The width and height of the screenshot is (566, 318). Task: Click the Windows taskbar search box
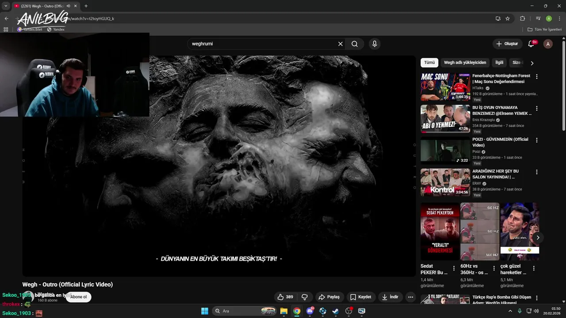pyautogui.click(x=245, y=311)
